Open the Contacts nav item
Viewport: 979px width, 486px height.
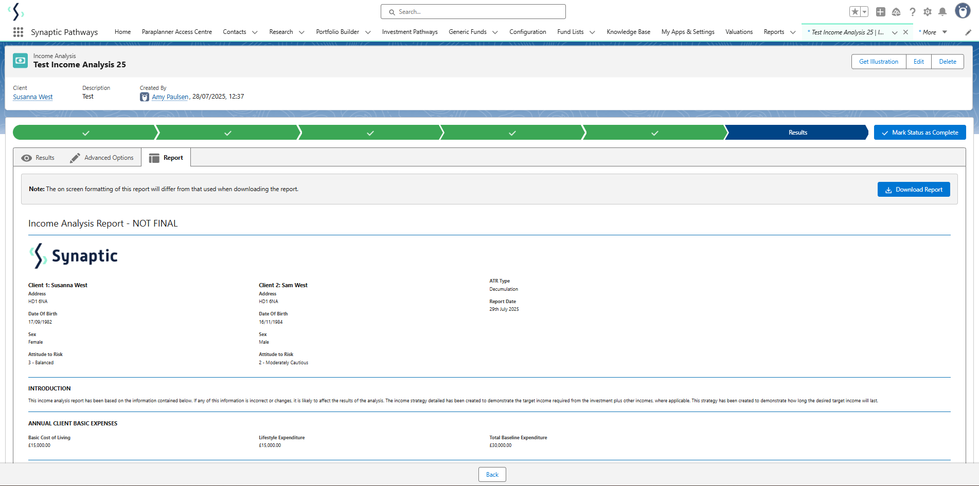[235, 32]
